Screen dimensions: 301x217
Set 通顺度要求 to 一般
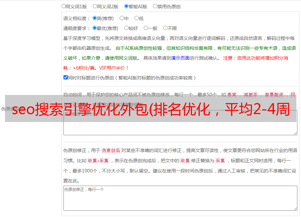click(146, 28)
